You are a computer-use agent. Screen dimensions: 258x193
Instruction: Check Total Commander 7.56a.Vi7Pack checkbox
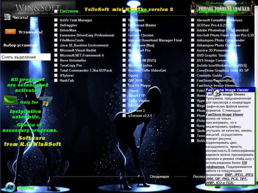[56, 70]
